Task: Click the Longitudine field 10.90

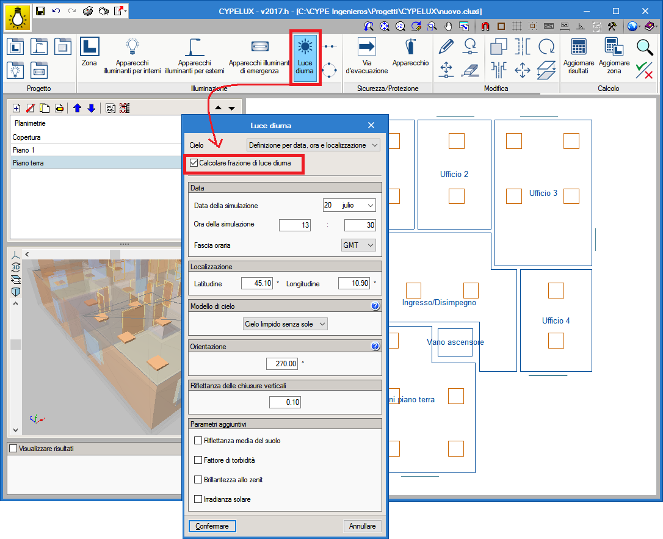Action: click(x=354, y=283)
